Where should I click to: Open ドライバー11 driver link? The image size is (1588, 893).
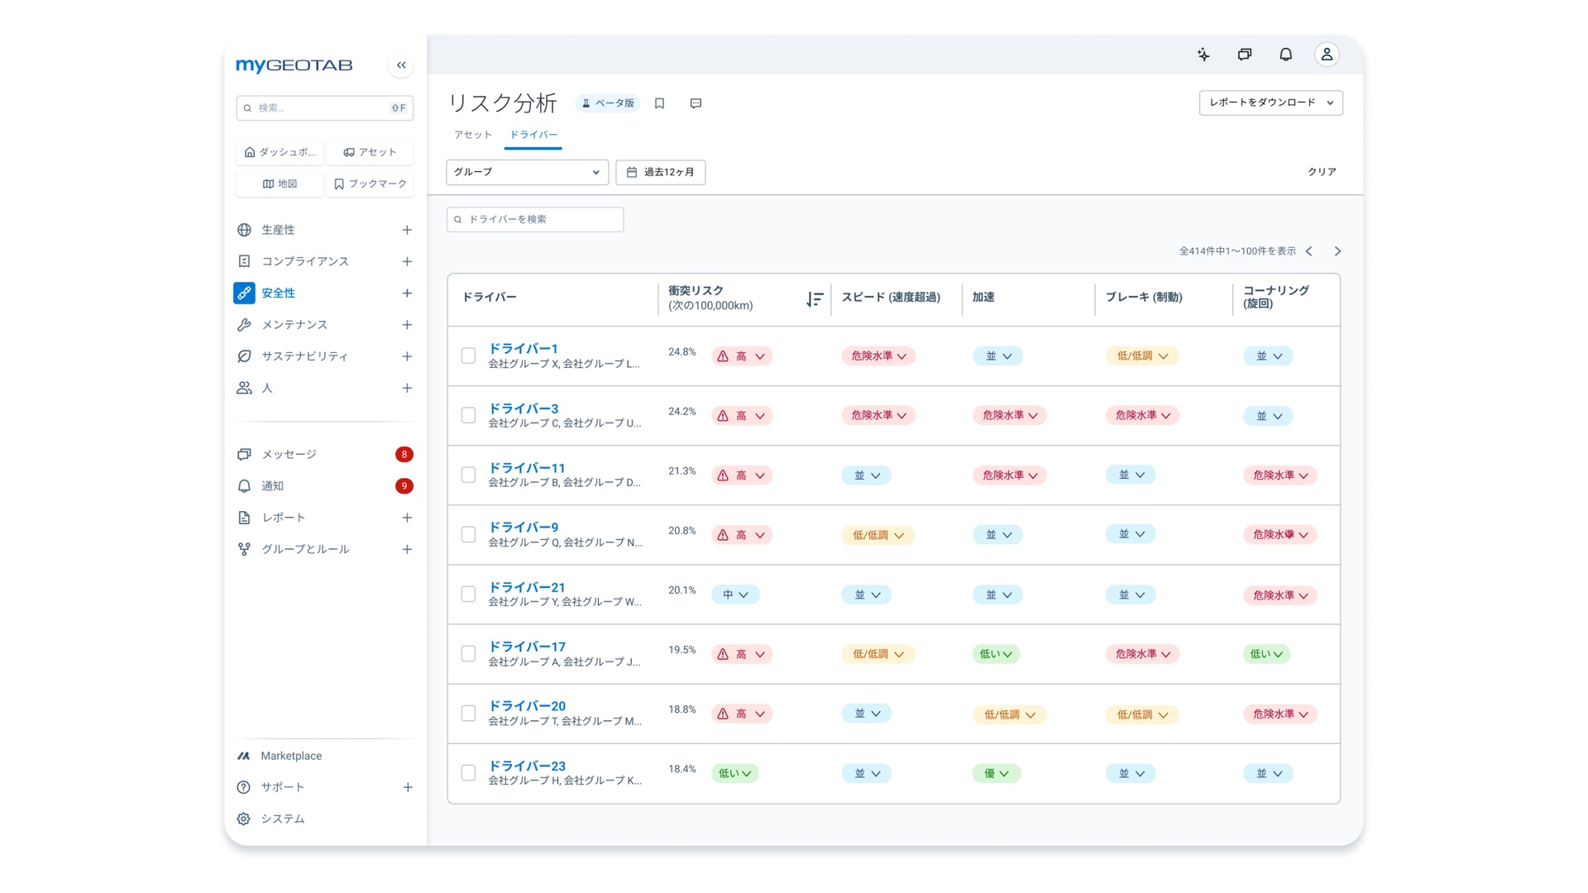(527, 468)
